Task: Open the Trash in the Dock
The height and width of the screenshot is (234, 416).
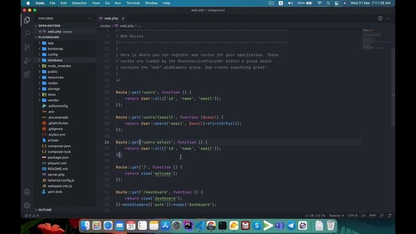Action: click(331, 226)
